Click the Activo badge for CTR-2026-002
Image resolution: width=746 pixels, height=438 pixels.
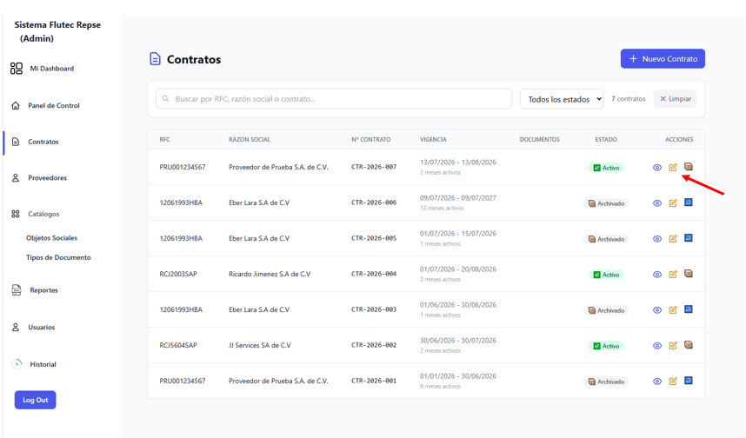[x=606, y=346]
